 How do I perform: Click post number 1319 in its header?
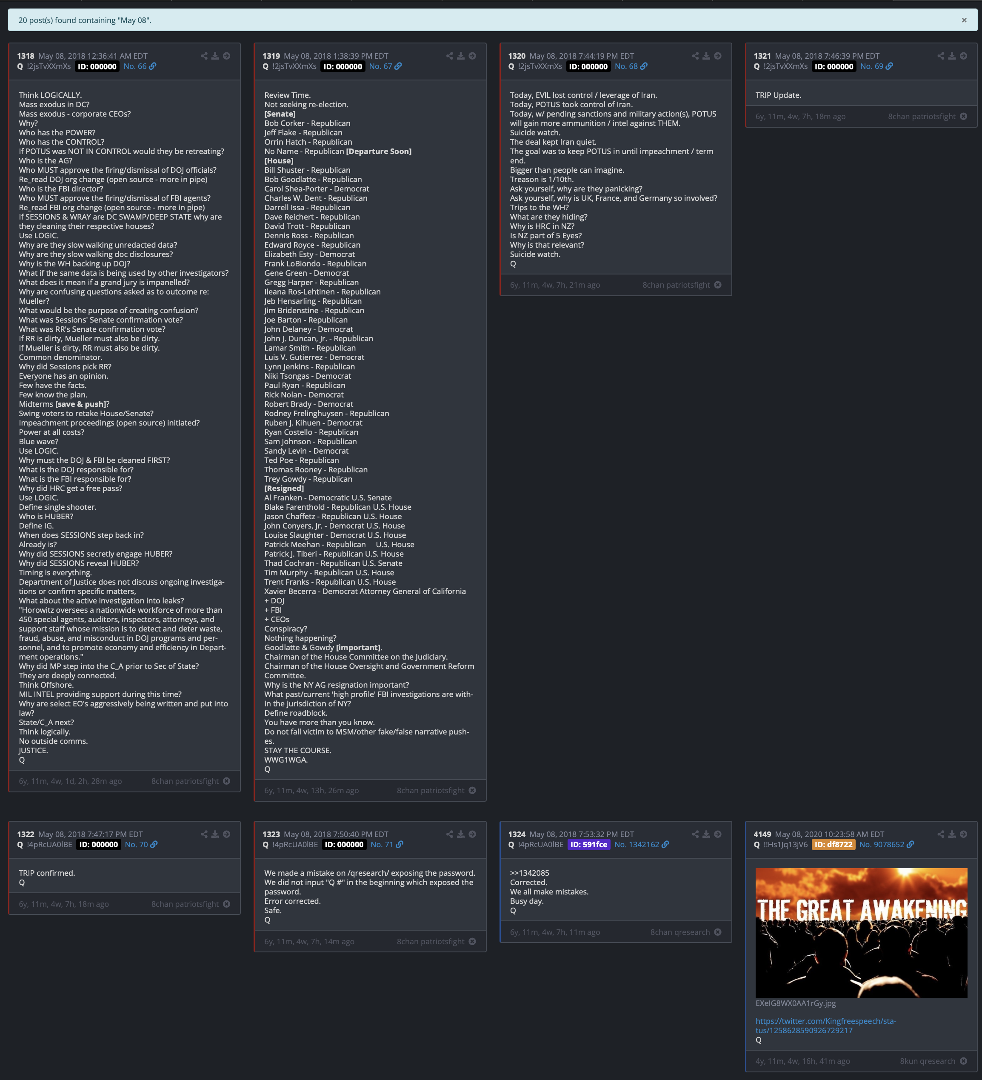[x=271, y=56]
